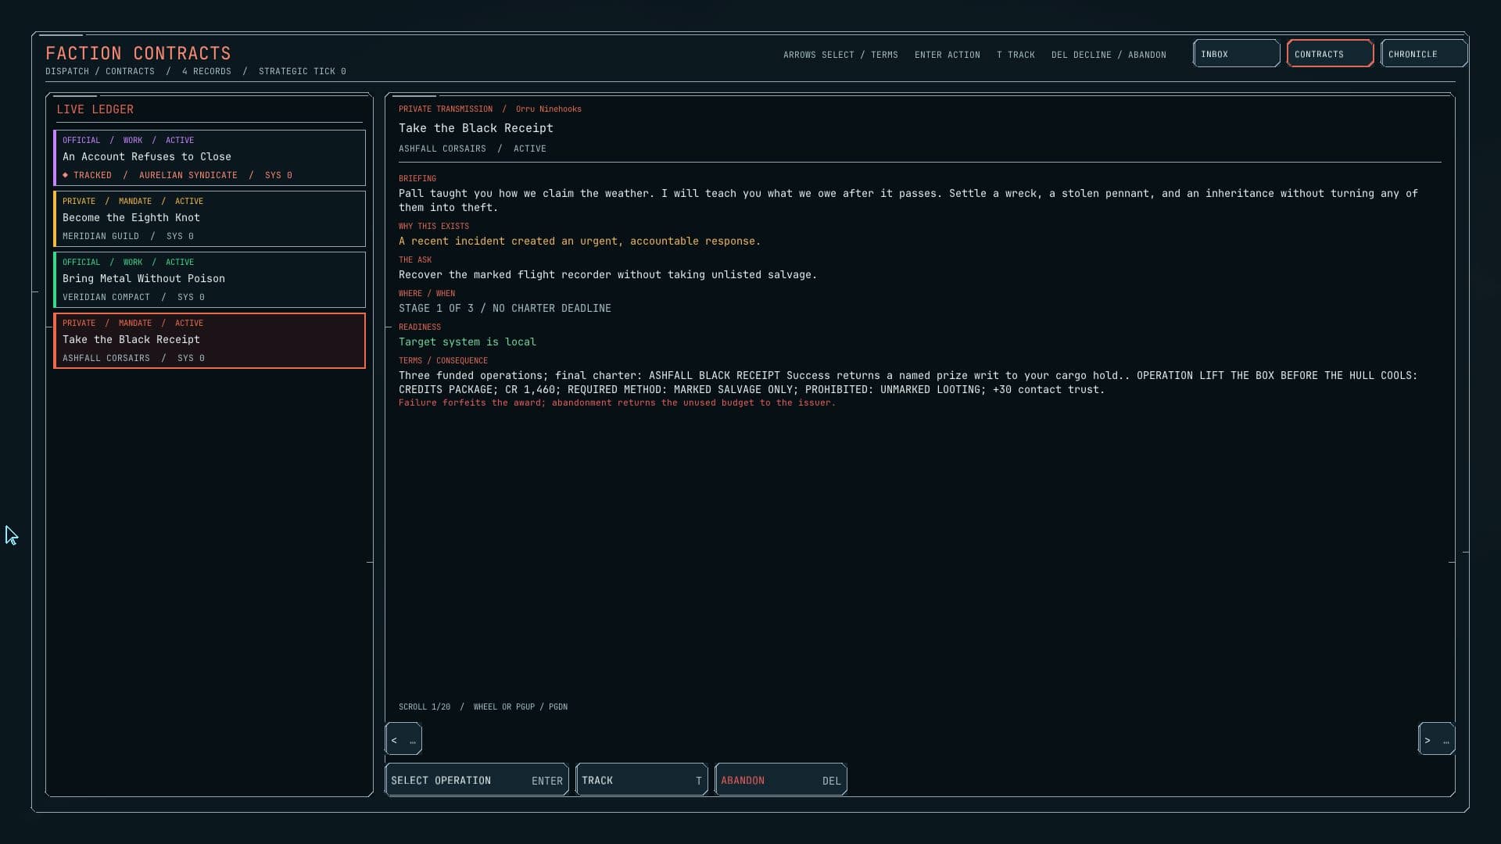1501x844 pixels.
Task: Open the 'Become the Eighth Knot' mandate
Action: coord(210,219)
